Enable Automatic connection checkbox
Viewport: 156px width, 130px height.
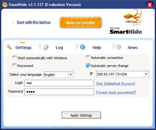tap(88, 57)
